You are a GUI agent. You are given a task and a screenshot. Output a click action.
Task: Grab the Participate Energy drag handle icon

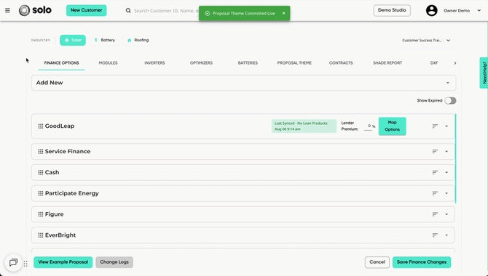[41, 193]
